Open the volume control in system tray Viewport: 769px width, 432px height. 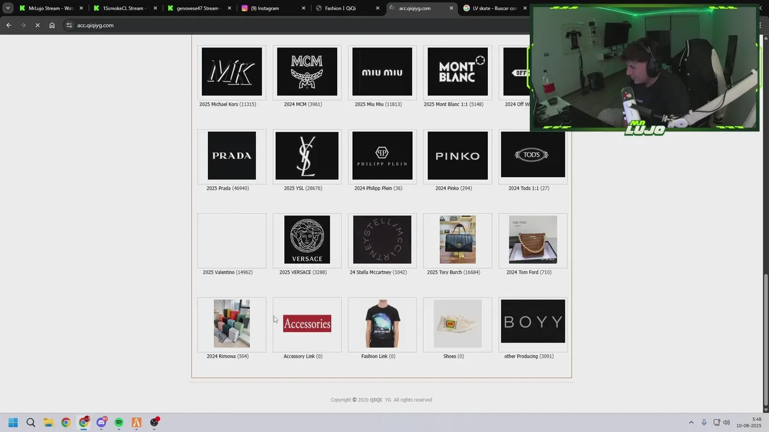pos(726,422)
